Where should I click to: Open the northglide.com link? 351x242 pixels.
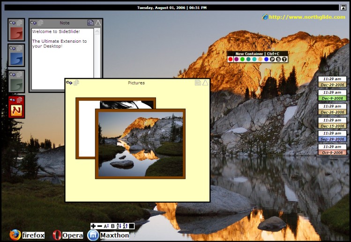(x=307, y=17)
